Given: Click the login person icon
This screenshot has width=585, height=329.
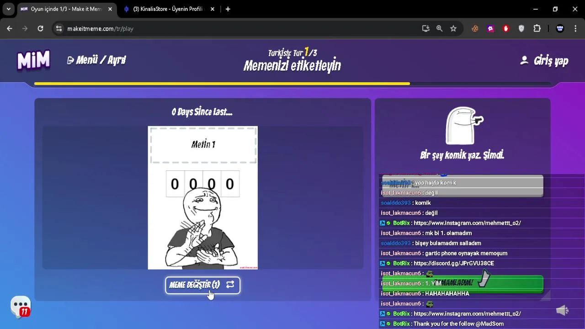Looking at the screenshot, I should (524, 60).
